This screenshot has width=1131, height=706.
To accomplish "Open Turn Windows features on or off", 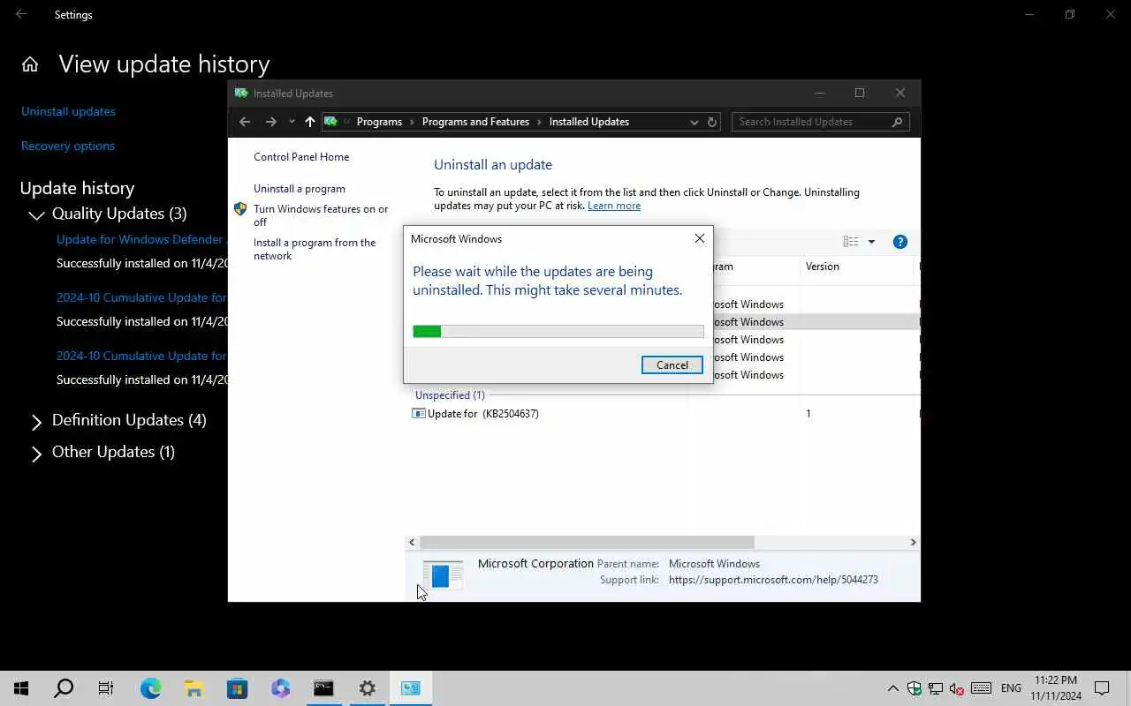I will (x=321, y=215).
